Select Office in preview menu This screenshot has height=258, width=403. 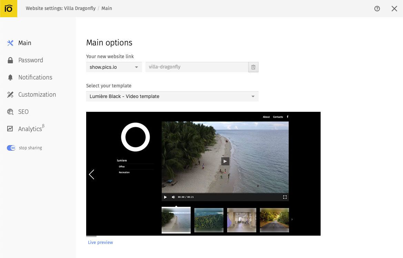tap(122, 167)
